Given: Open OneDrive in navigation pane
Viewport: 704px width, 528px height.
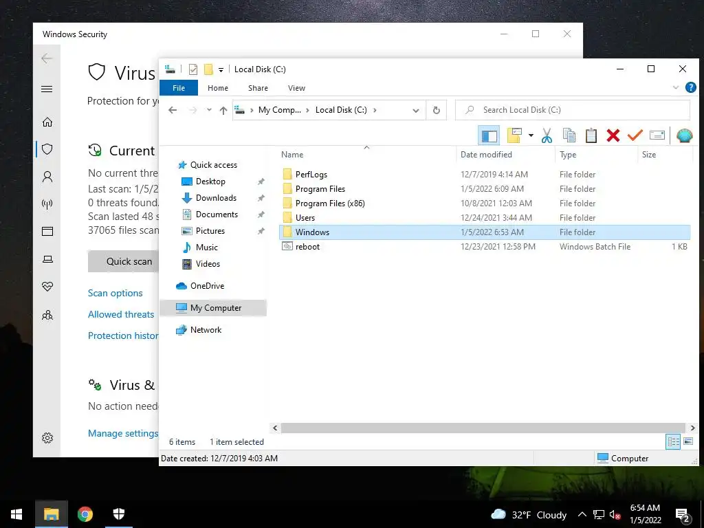Looking at the screenshot, I should [x=207, y=285].
